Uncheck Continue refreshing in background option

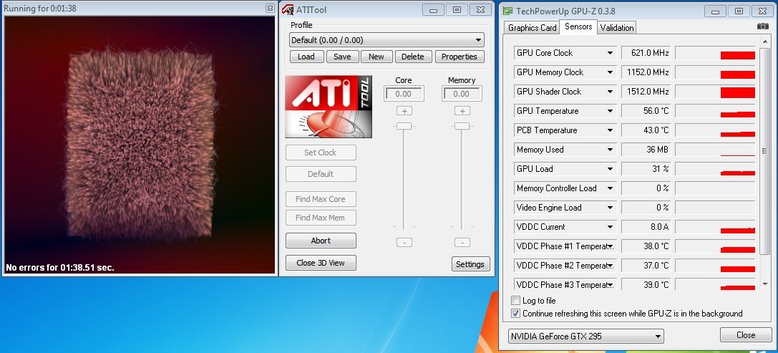tap(515, 314)
